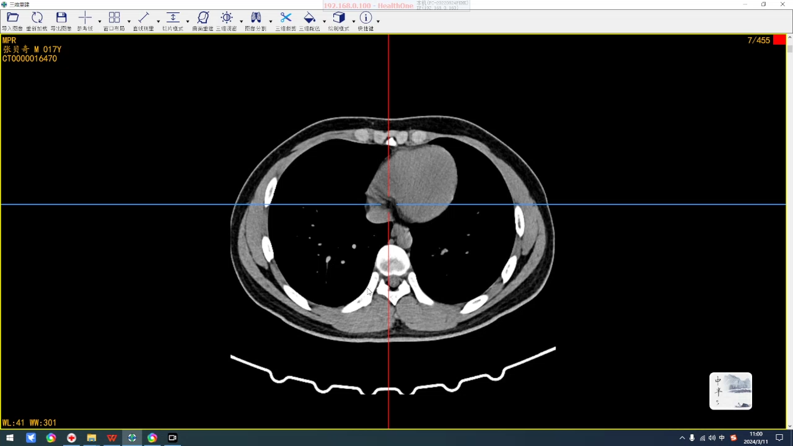Click the 切片模式 slice mode button
Screen dimensions: 793x446
pos(173,19)
